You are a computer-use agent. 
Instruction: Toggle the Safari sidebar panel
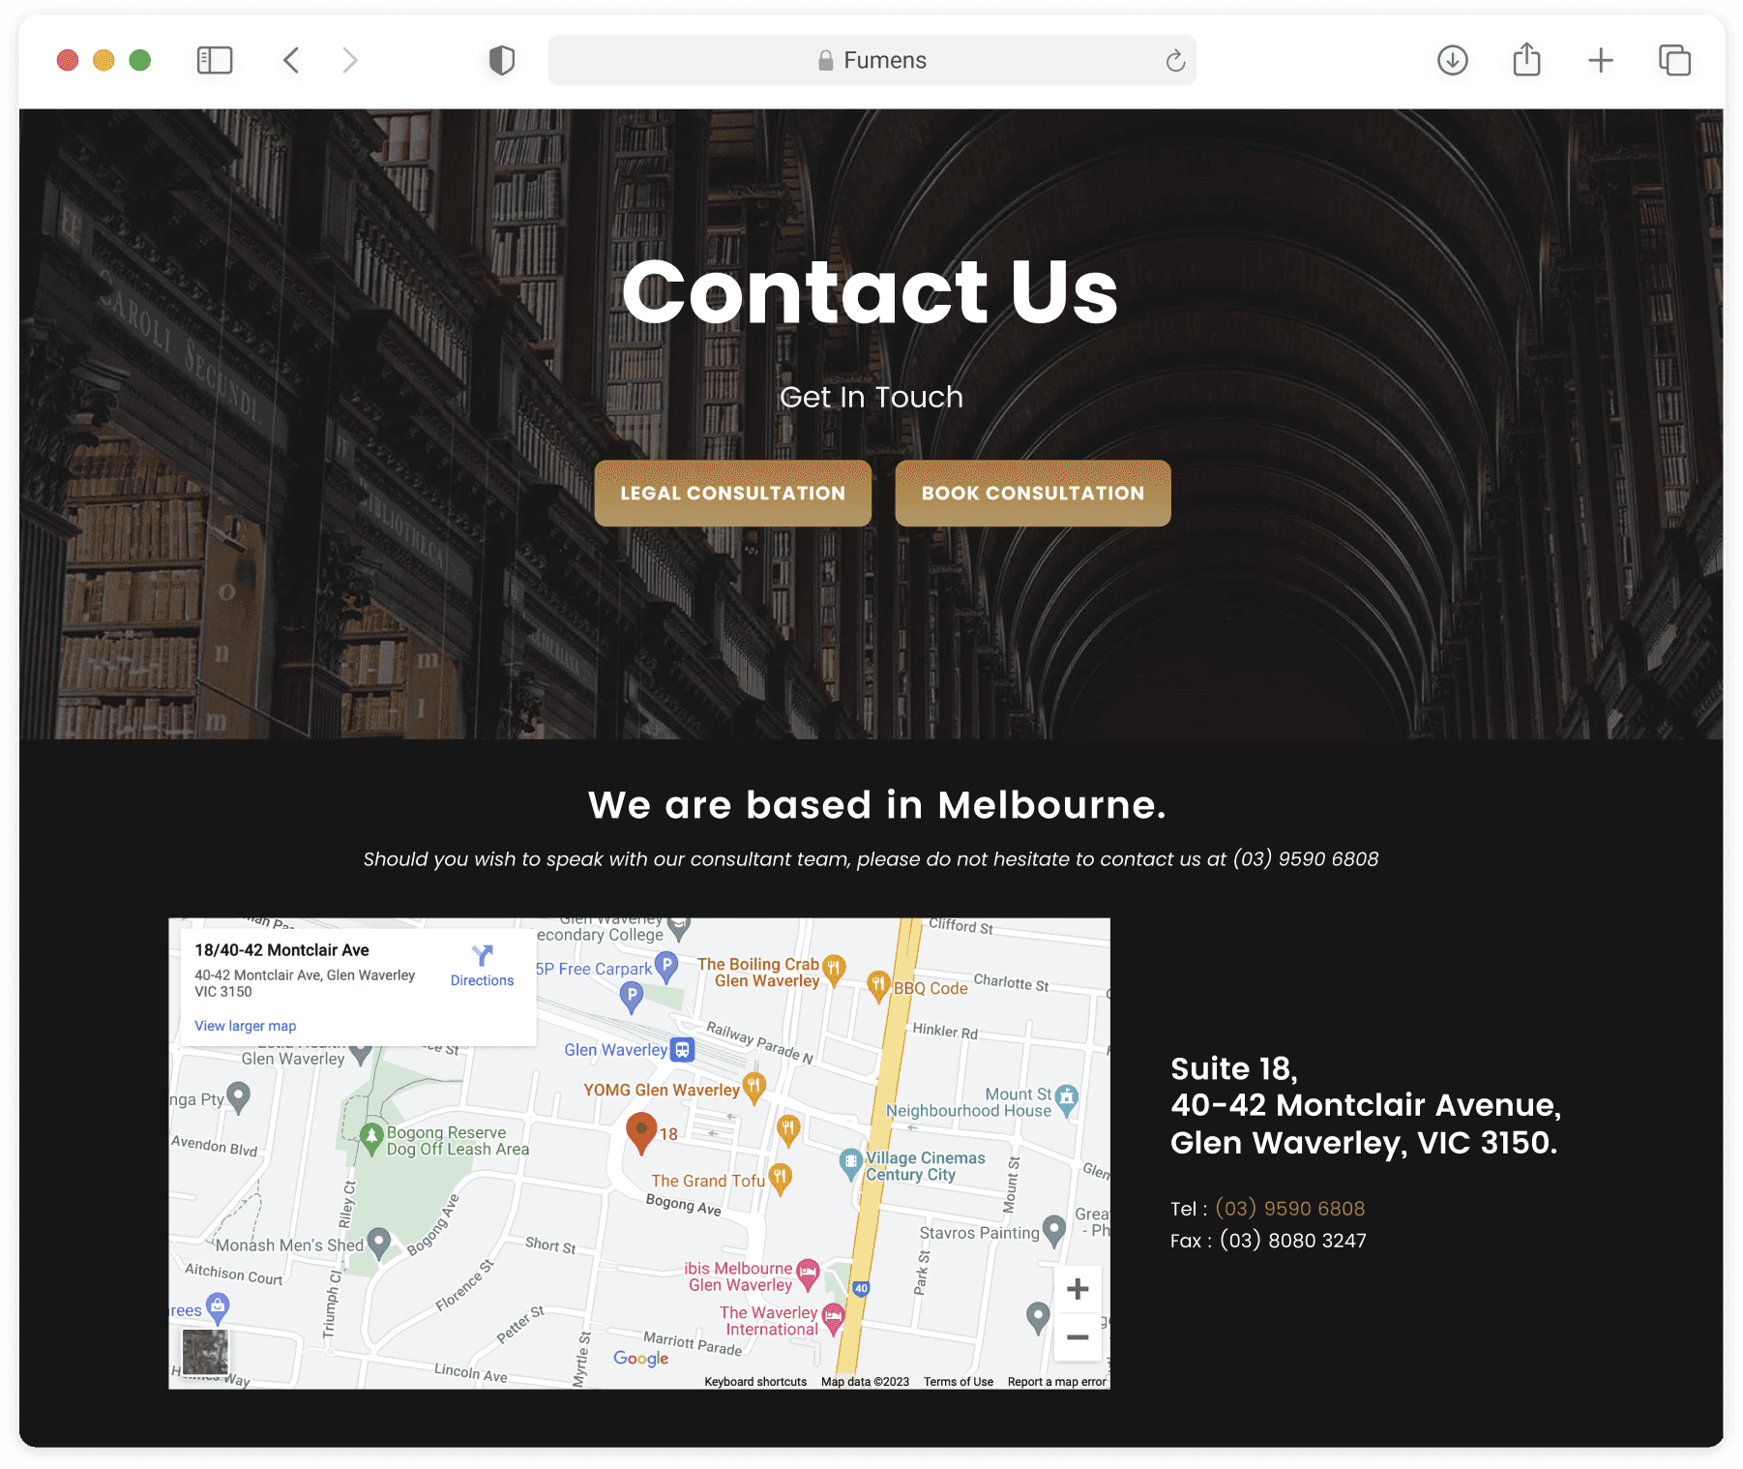214,60
